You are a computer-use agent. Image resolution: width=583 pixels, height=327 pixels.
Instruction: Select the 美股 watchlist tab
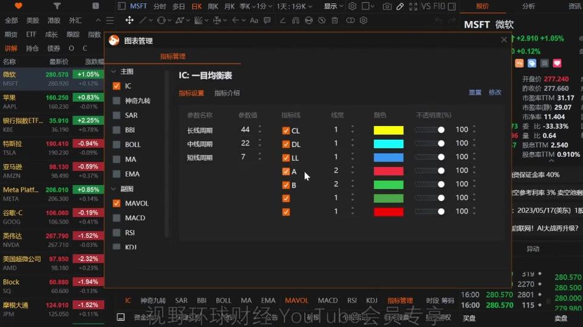click(32, 21)
